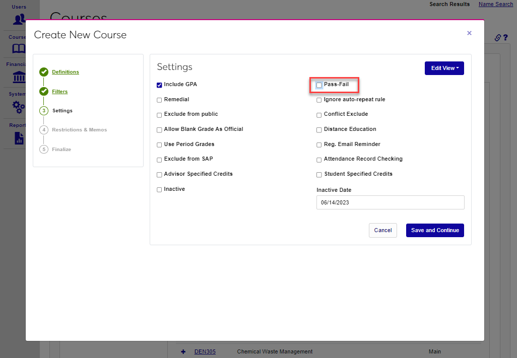The image size is (517, 358).
Task: Enable Attendance Record Checking checkbox
Action: pyautogui.click(x=319, y=160)
